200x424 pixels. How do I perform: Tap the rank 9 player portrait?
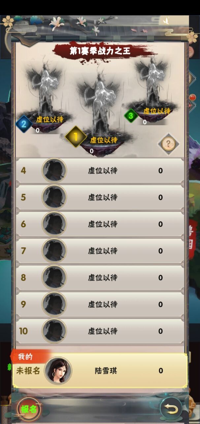[54, 304]
